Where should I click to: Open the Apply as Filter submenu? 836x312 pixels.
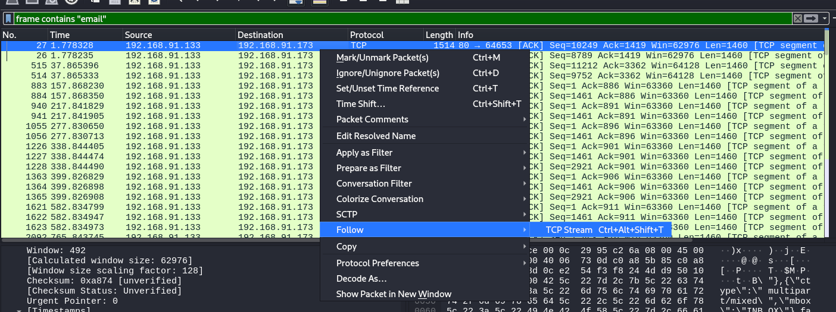364,153
